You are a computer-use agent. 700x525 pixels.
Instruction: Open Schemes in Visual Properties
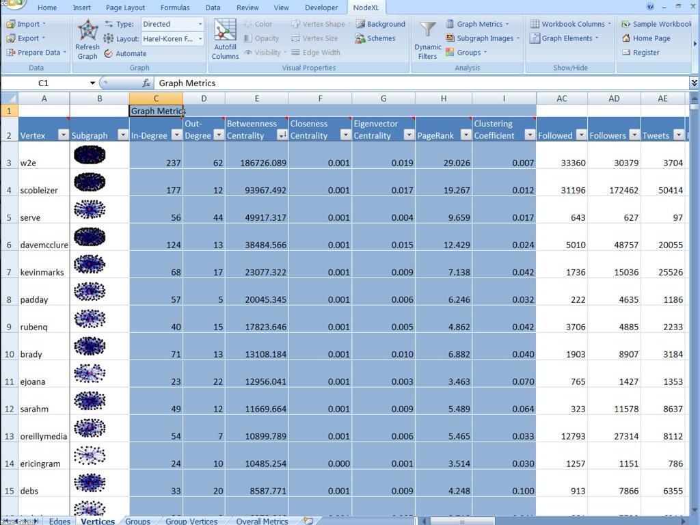tap(375, 38)
